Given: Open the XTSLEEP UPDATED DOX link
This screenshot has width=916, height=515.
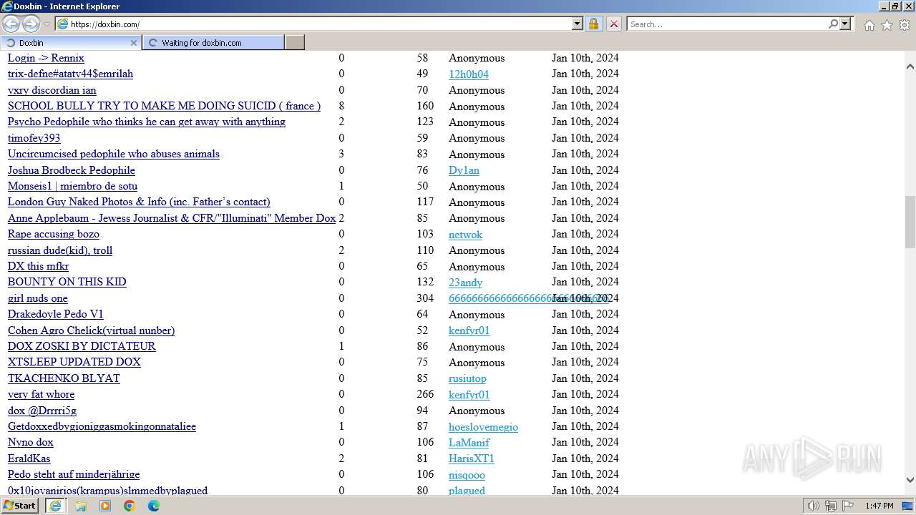Looking at the screenshot, I should point(74,362).
